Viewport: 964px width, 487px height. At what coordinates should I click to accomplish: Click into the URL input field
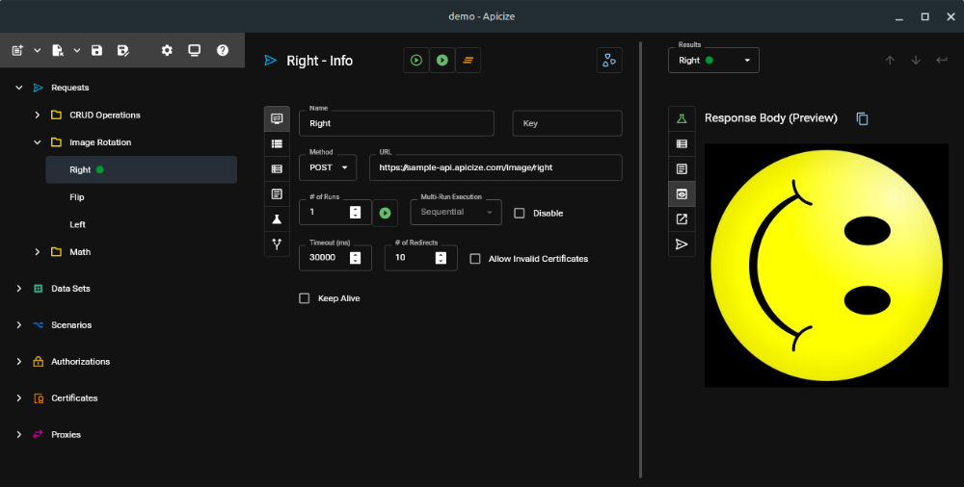click(x=495, y=167)
